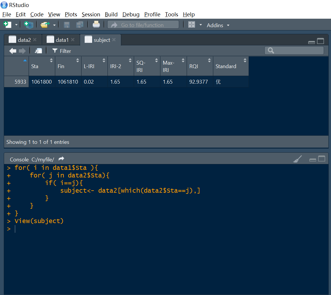Expand the New File dropdown arrow
Screen dimensions: 331x295
point(16,25)
